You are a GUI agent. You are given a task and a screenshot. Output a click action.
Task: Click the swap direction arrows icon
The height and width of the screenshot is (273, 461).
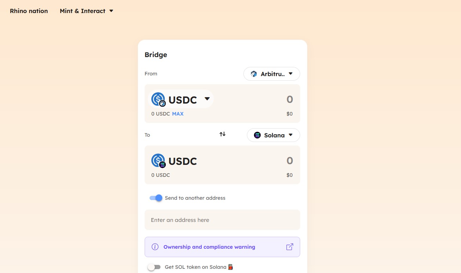point(222,134)
